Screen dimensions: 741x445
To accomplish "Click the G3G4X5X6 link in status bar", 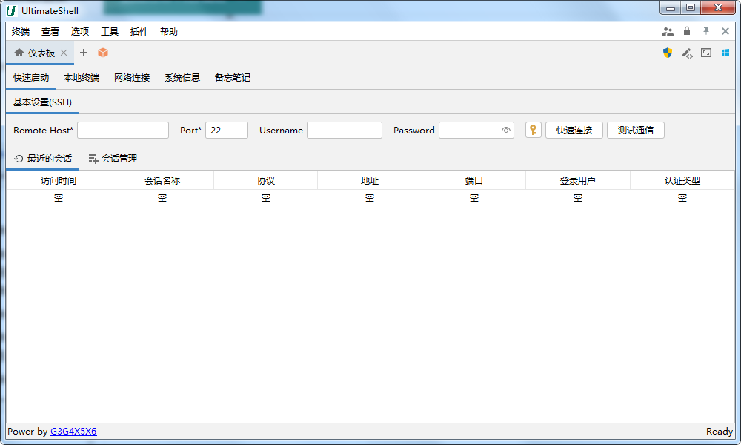I will click(72, 431).
